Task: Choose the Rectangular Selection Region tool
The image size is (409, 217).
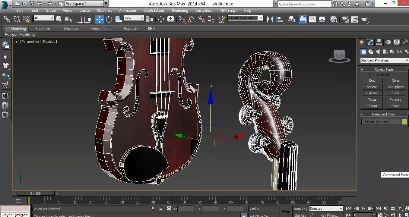Action: coord(78,19)
